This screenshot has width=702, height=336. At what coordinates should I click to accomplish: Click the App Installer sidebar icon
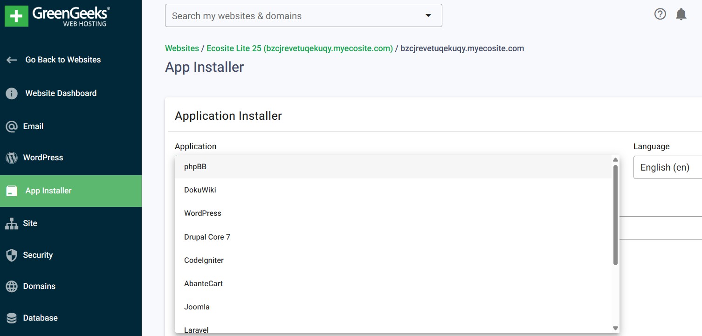(x=11, y=191)
